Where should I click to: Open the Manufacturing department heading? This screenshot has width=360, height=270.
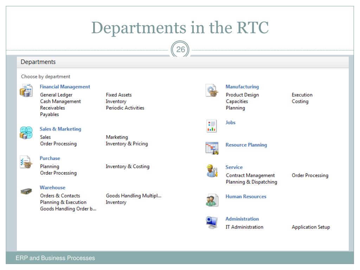click(242, 87)
